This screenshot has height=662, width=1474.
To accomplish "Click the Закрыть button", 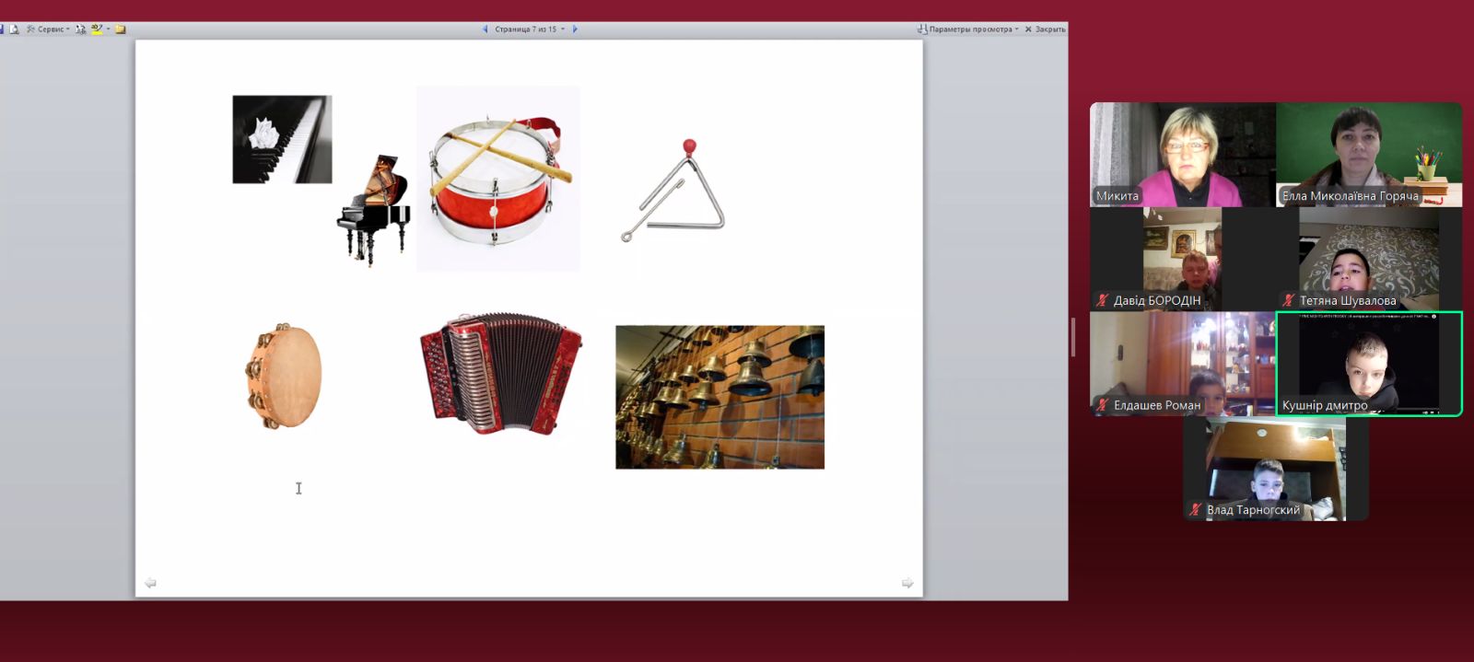I will pos(1046,29).
